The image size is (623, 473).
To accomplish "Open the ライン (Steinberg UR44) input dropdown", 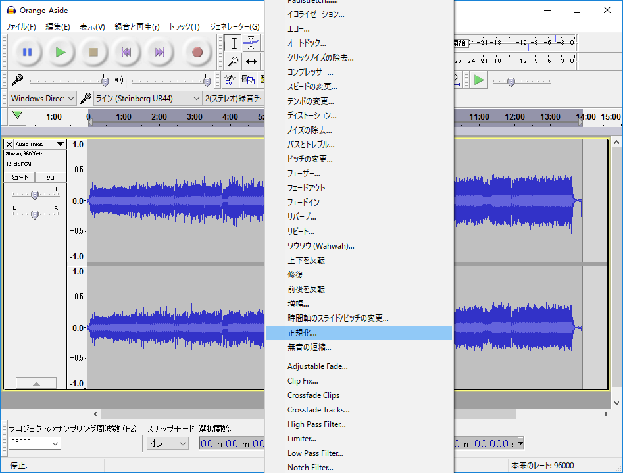I will [147, 98].
